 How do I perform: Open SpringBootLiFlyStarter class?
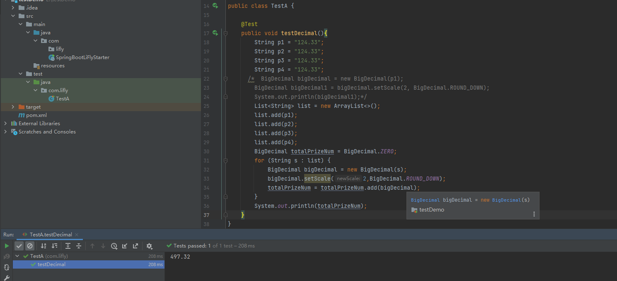point(82,57)
